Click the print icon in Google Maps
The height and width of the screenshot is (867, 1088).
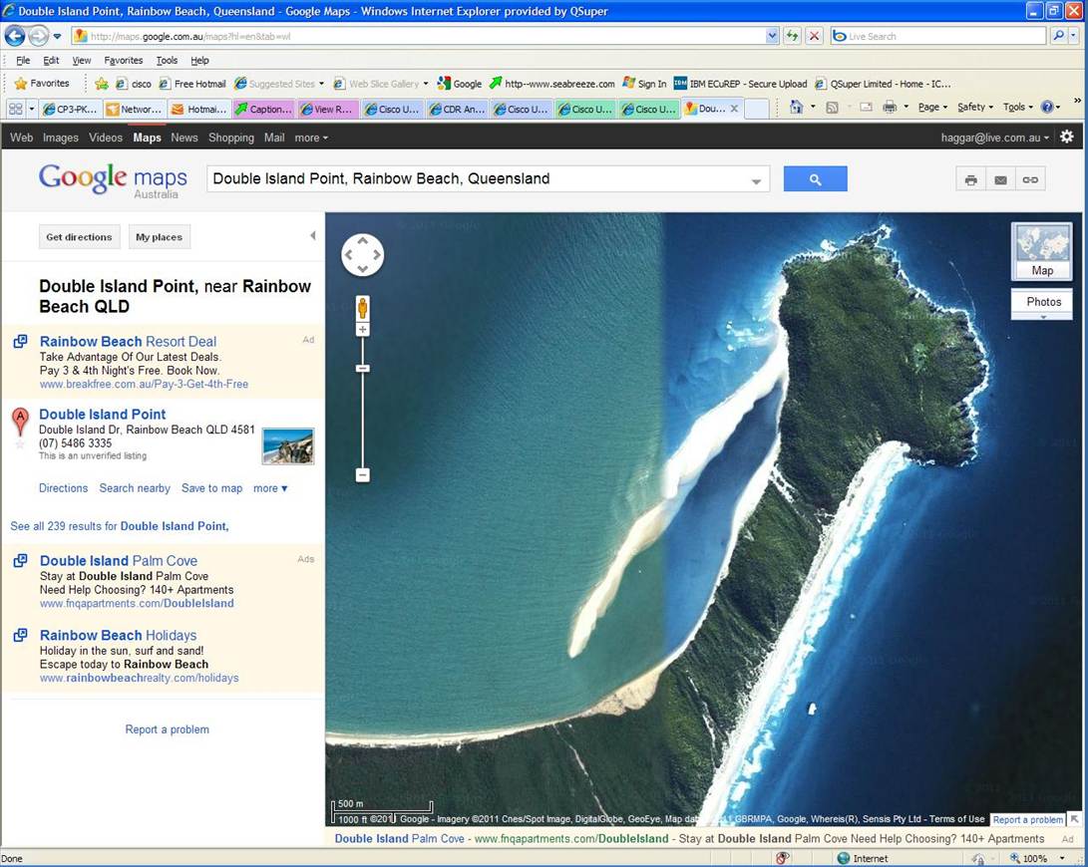point(970,179)
